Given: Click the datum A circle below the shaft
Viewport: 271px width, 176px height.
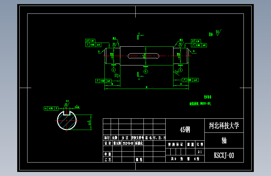Looking at the screenshot, I should coord(113,70).
